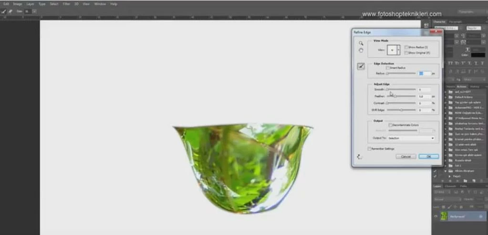
Task: Click the lock position icon in Layers
Action: click(456, 207)
